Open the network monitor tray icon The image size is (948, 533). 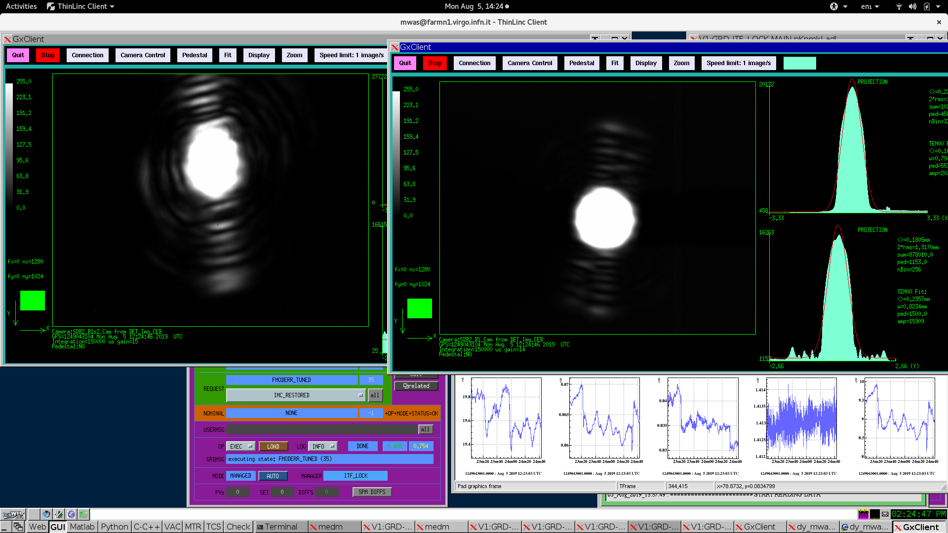coord(875,514)
